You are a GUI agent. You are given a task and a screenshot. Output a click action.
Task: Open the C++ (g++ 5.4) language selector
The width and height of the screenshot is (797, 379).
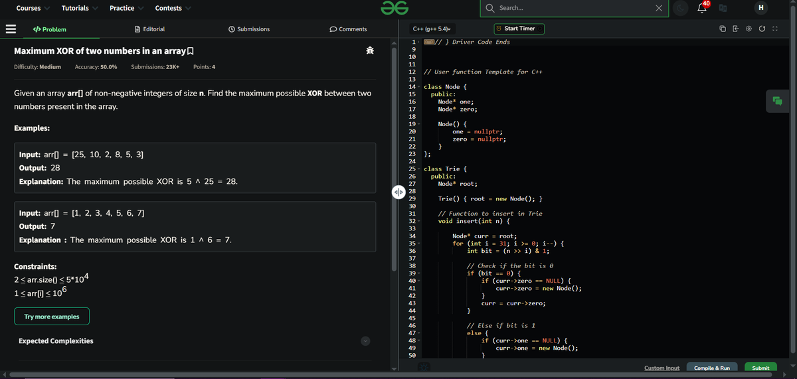432,29
